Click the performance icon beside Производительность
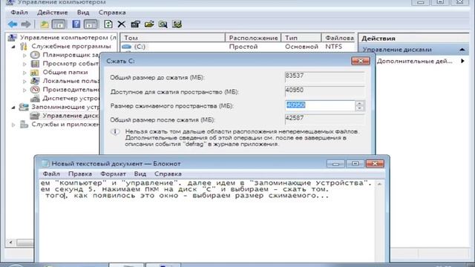 [x=35, y=90]
